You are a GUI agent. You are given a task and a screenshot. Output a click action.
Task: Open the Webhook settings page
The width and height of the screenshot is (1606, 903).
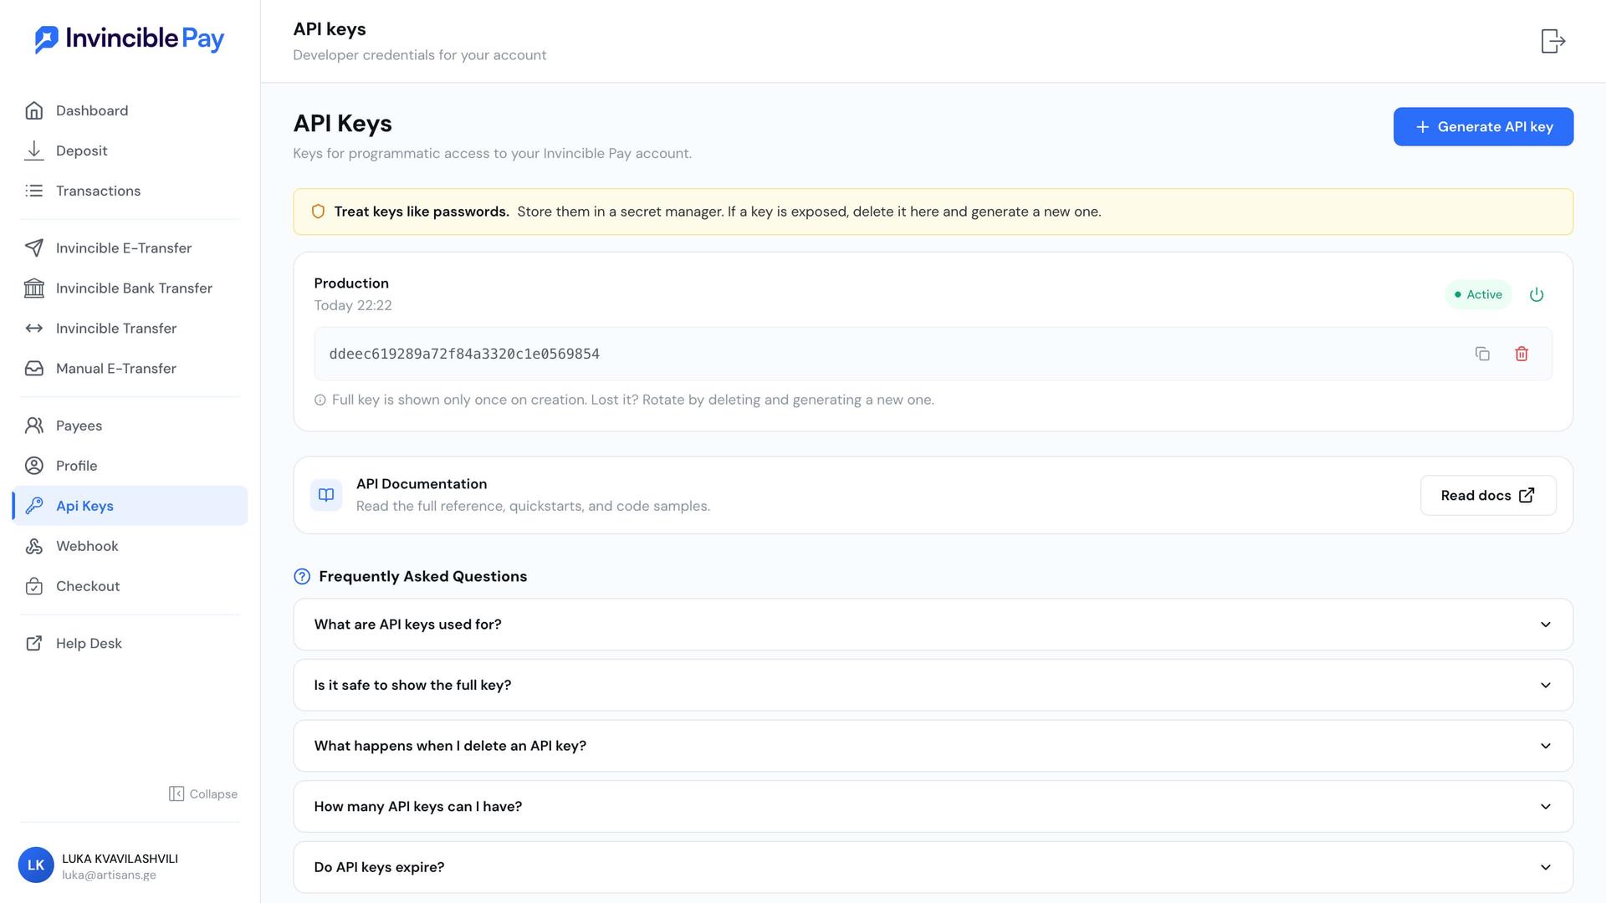pyautogui.click(x=130, y=545)
